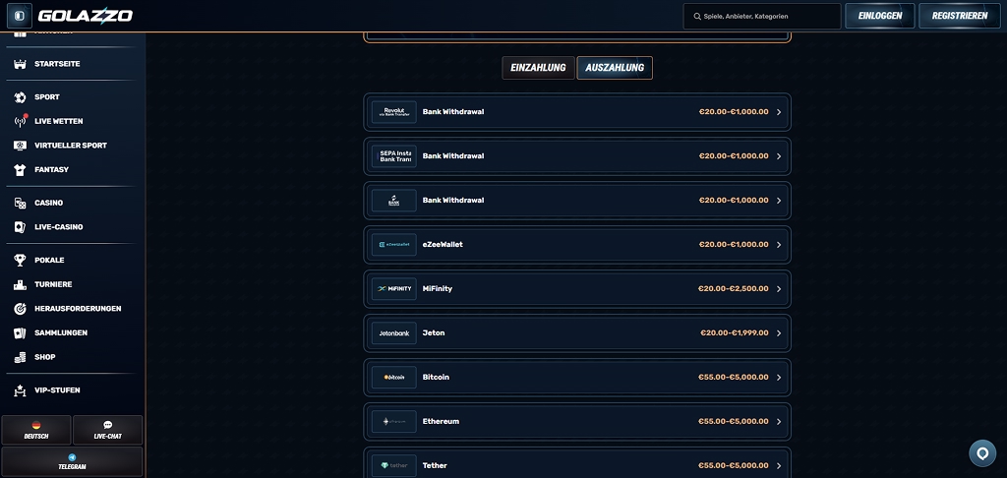Click the Casino dice icon

pyautogui.click(x=20, y=203)
